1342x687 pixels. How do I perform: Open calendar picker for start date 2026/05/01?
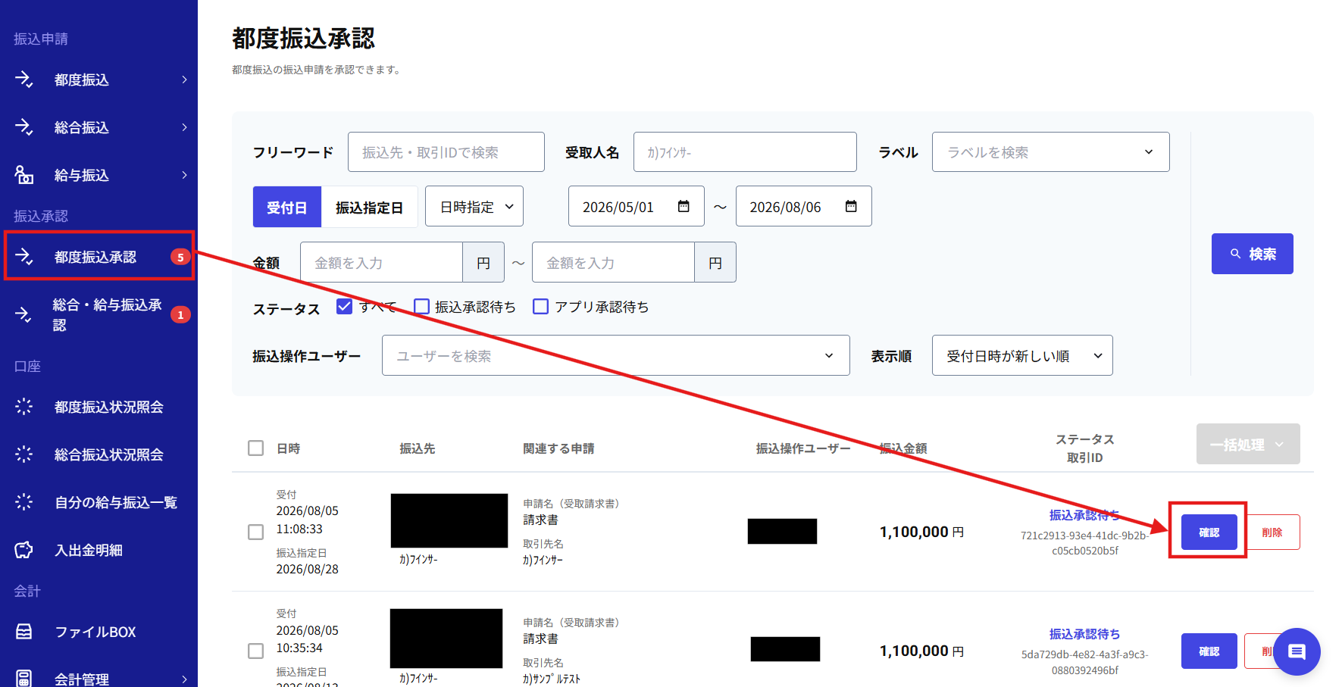684,206
